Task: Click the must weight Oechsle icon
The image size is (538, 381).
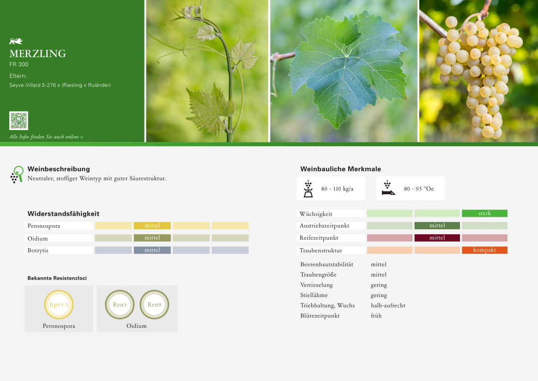Action: point(388,189)
